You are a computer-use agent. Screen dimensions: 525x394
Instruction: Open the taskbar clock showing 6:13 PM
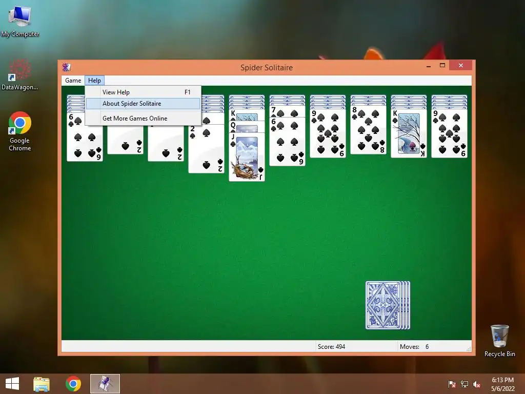pyautogui.click(x=502, y=384)
